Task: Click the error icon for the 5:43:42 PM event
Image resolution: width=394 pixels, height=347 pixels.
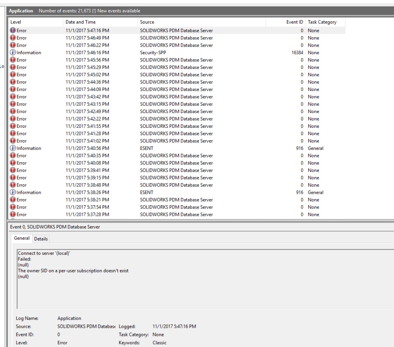Action: [x=13, y=97]
